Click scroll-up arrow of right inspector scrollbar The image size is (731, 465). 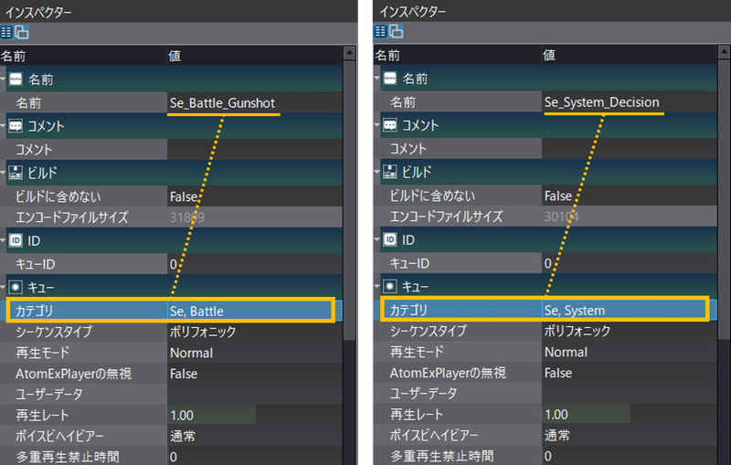pyautogui.click(x=724, y=51)
